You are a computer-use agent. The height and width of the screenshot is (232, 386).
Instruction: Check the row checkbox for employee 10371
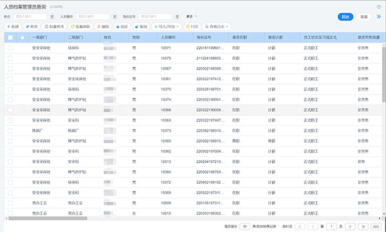pos(10,48)
